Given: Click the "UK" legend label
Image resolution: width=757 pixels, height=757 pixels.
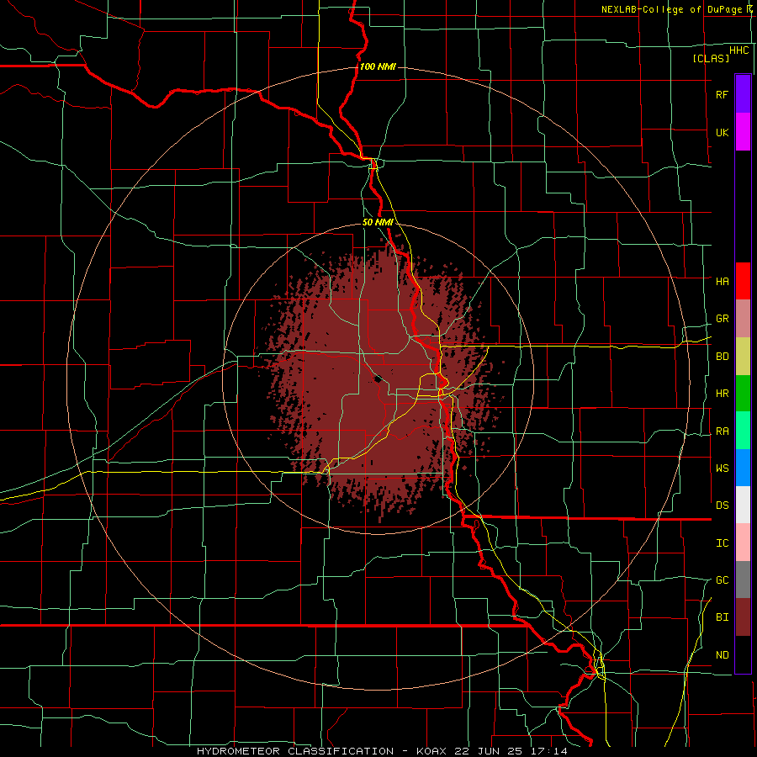Looking at the screenshot, I should point(722,132).
